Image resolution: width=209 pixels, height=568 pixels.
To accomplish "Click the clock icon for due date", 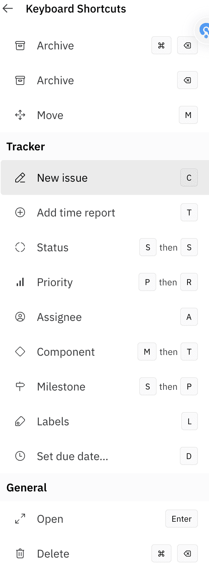I will tap(20, 456).
